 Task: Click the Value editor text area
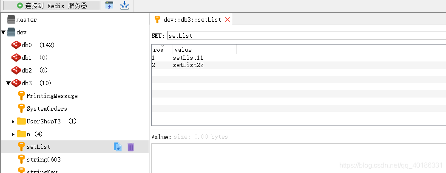298,158
